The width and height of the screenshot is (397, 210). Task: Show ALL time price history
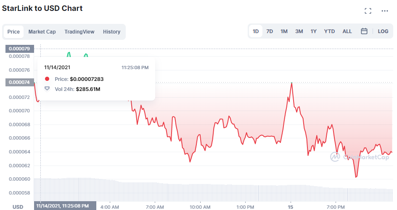(x=347, y=31)
